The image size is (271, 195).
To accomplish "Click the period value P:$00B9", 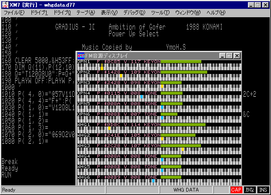I will pyautogui.click(x=109, y=177).
